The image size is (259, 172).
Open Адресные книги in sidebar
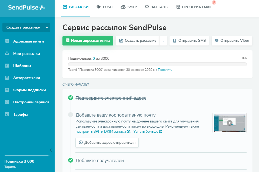coord(28,41)
